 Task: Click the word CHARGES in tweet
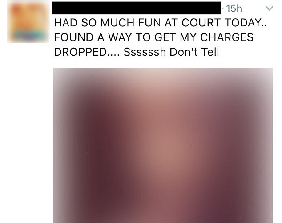tap(227, 37)
